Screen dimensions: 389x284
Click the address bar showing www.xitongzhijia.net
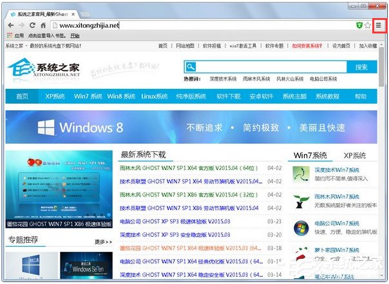click(x=193, y=25)
